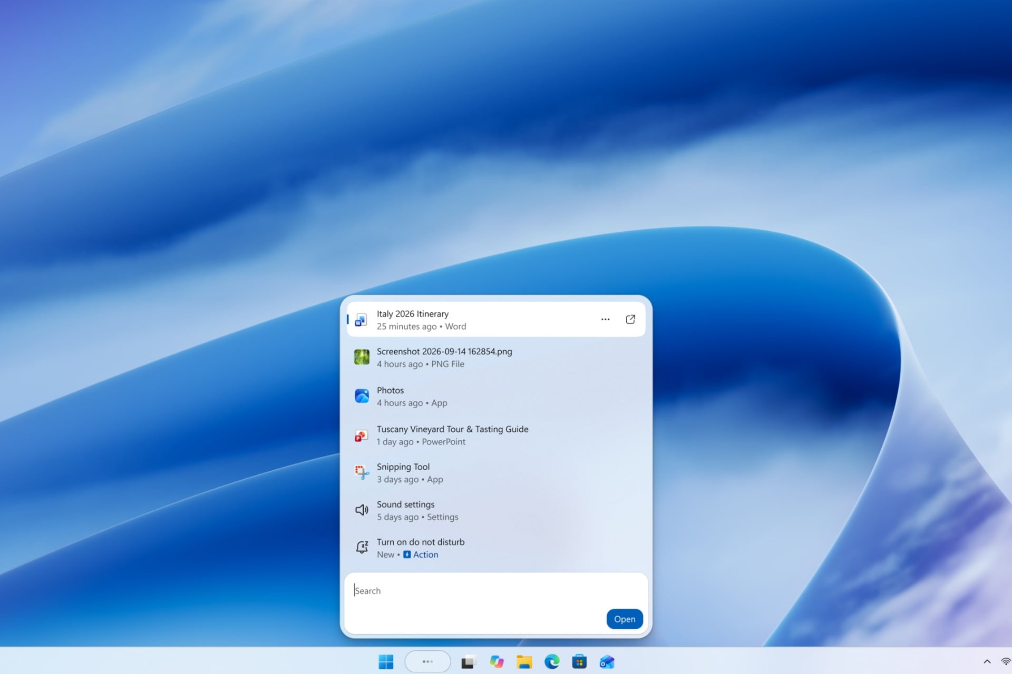
Task: Click the Photos app icon in the list
Action: (362, 396)
